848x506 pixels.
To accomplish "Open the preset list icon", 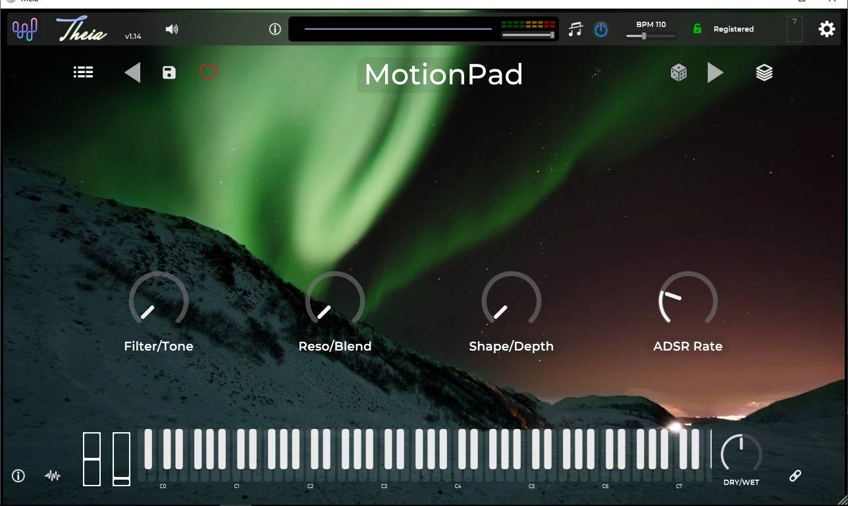I will pyautogui.click(x=83, y=72).
